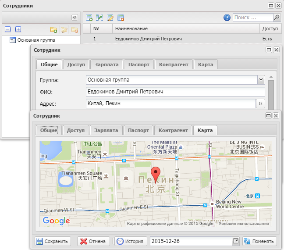
Task: Click the G geocode button next to Адрес
Action: 260,104
